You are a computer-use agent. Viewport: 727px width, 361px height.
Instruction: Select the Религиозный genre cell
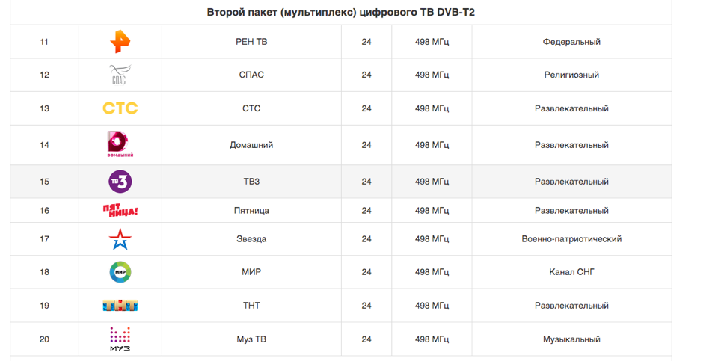(x=571, y=75)
